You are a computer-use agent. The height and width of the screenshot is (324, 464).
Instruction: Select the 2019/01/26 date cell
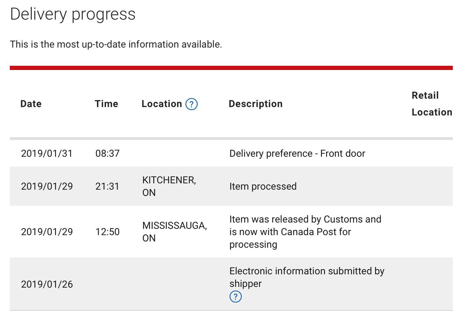[x=47, y=284]
